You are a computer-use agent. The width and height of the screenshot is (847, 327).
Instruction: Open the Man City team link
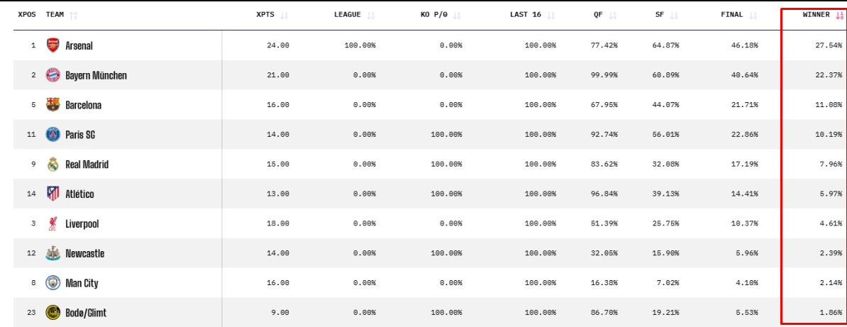81,284
